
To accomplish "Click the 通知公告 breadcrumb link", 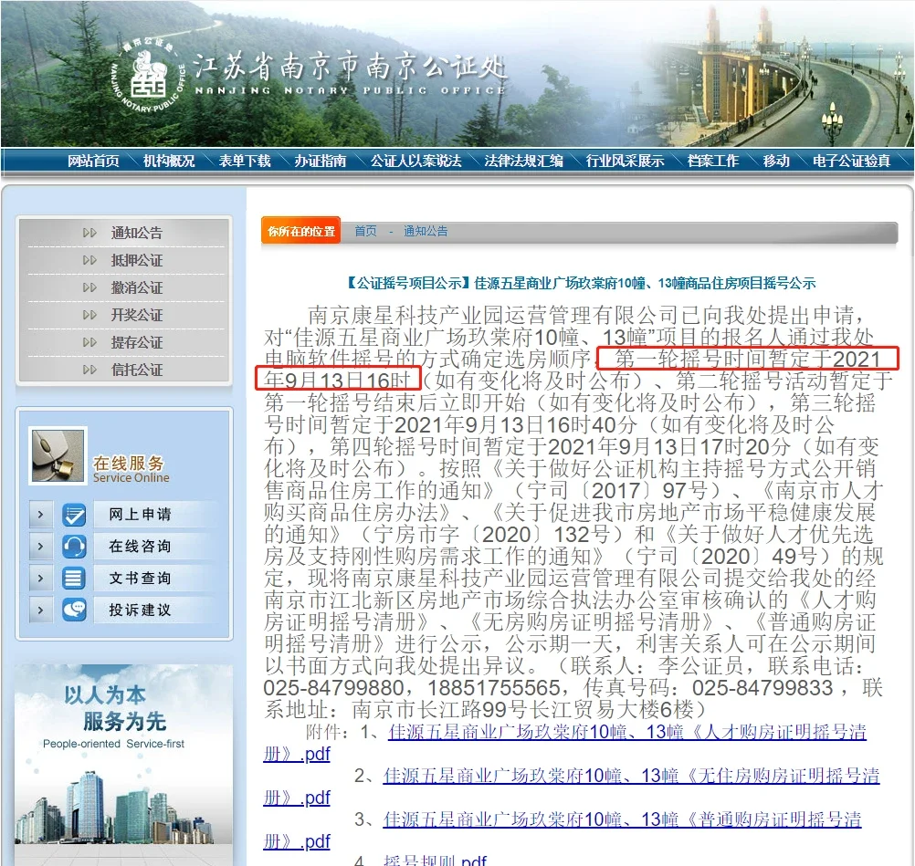I will [426, 231].
